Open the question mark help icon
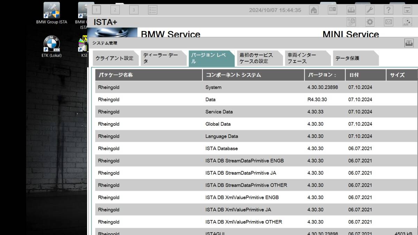418x235 pixels. pyautogui.click(x=388, y=10)
